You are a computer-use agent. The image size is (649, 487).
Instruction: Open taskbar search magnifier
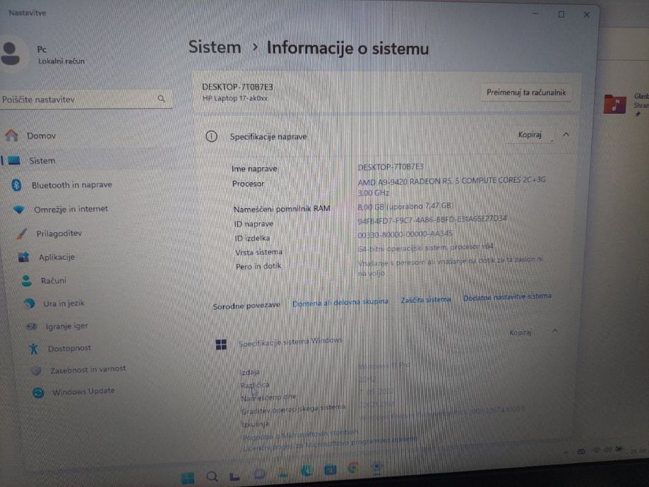point(212,476)
